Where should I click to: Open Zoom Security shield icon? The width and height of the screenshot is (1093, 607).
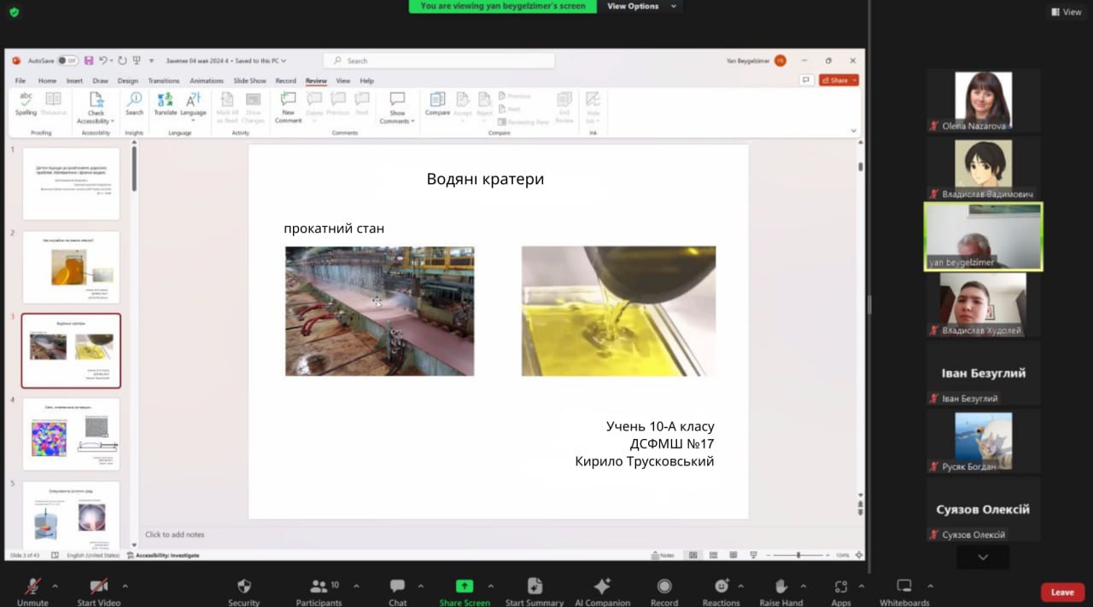(x=243, y=587)
